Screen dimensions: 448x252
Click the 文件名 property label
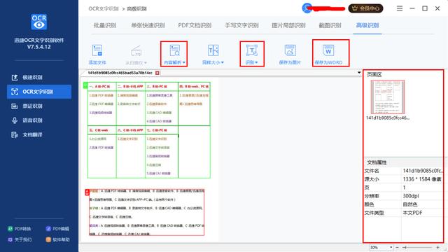coord(372,171)
